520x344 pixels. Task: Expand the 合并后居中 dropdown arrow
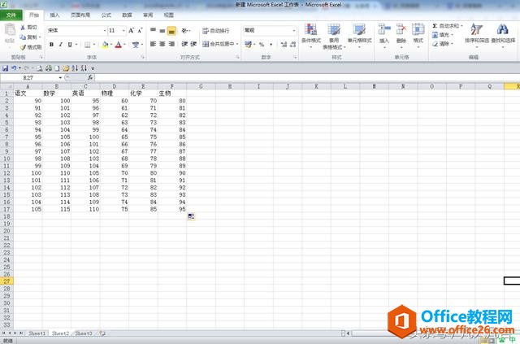click(237, 44)
